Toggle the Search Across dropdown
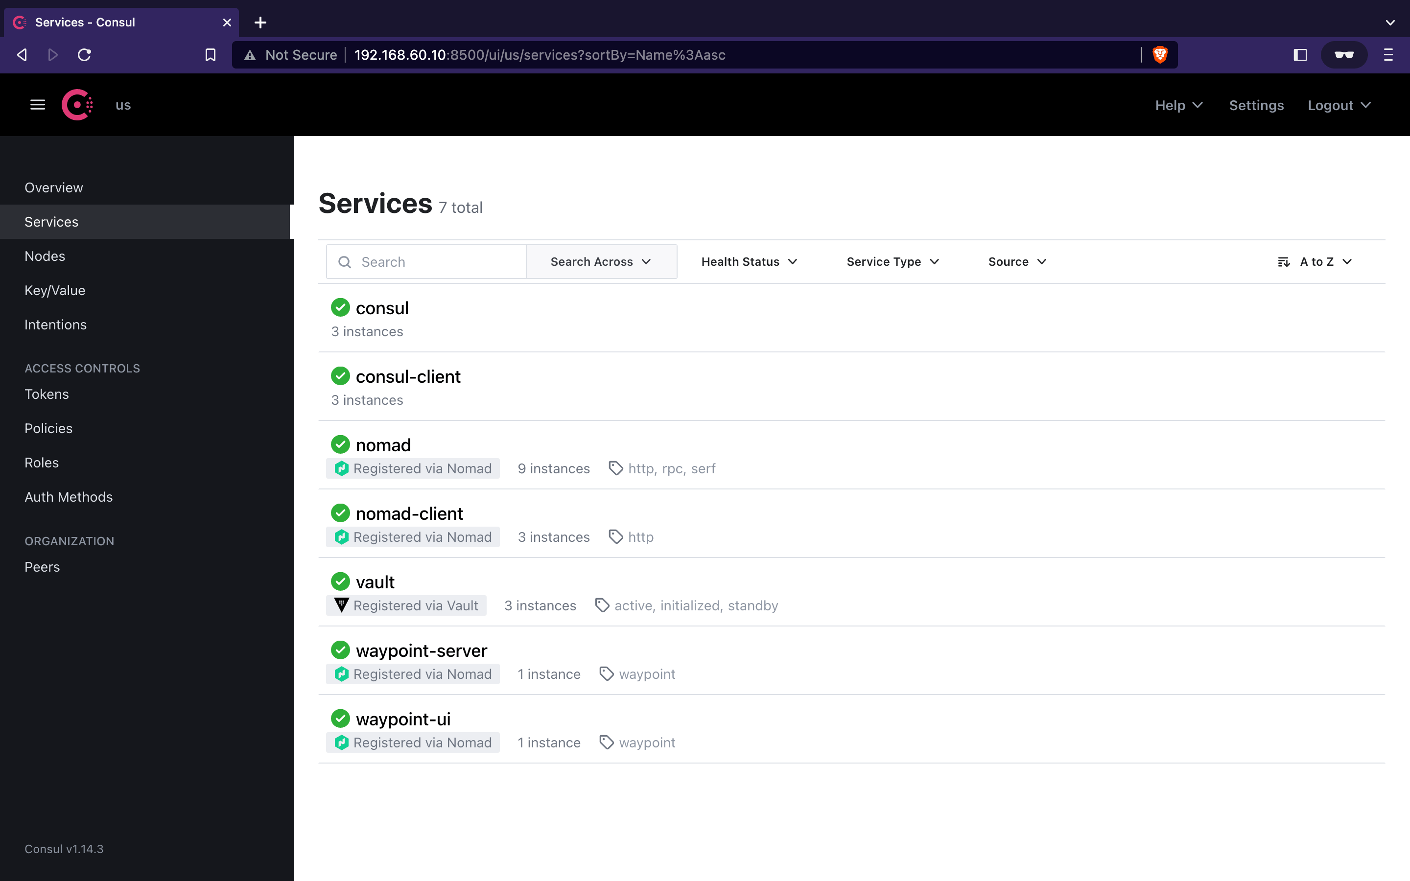Viewport: 1410px width, 881px height. tap(601, 262)
